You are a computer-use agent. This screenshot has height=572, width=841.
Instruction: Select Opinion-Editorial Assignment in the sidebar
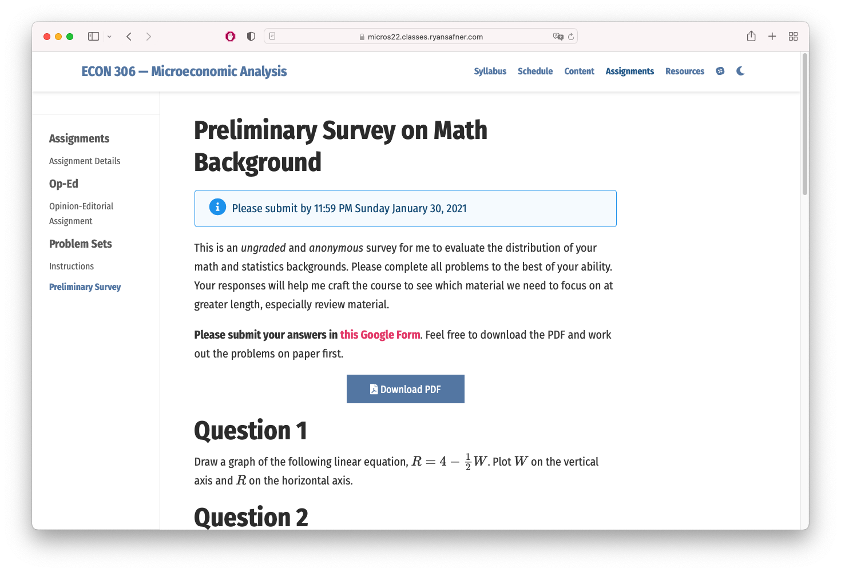tap(81, 213)
